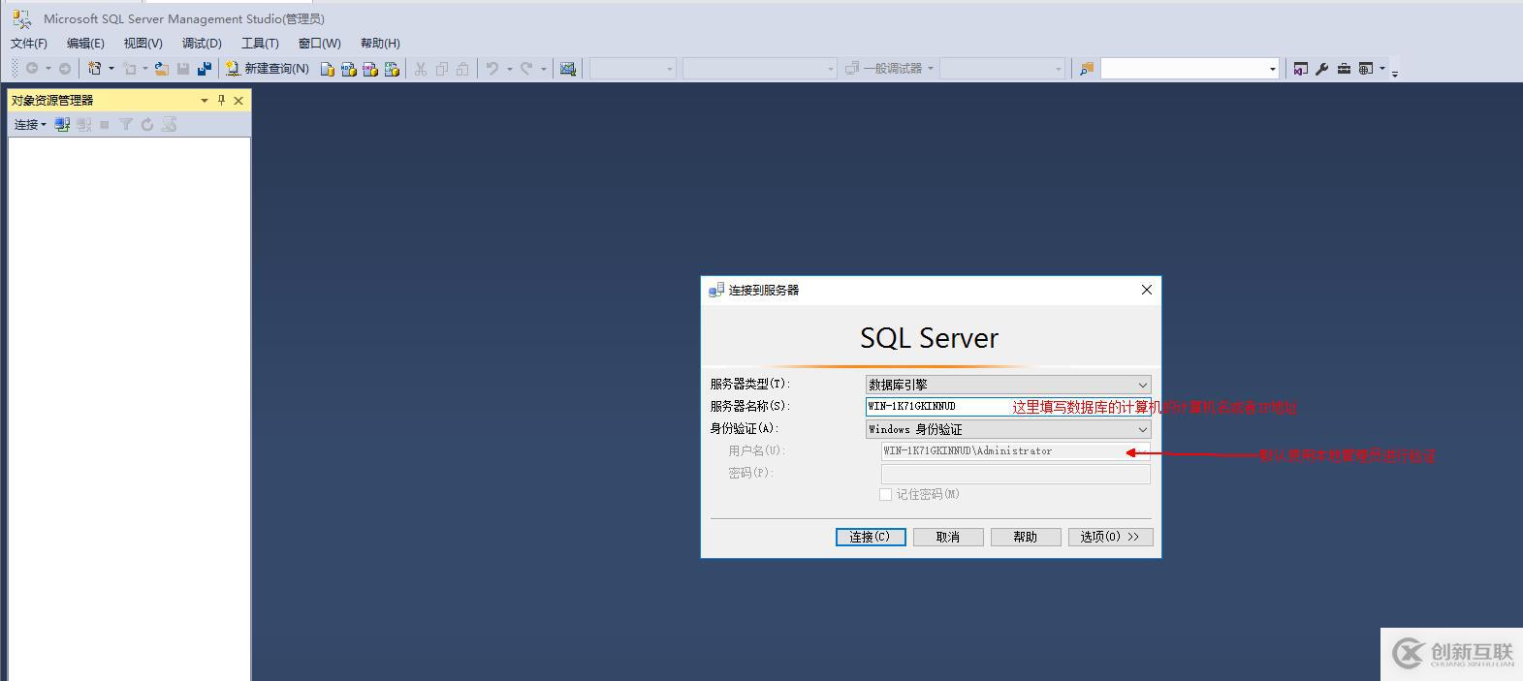Image resolution: width=1523 pixels, height=681 pixels.
Task: Open the 窗口(W) menu
Action: pyautogui.click(x=319, y=43)
